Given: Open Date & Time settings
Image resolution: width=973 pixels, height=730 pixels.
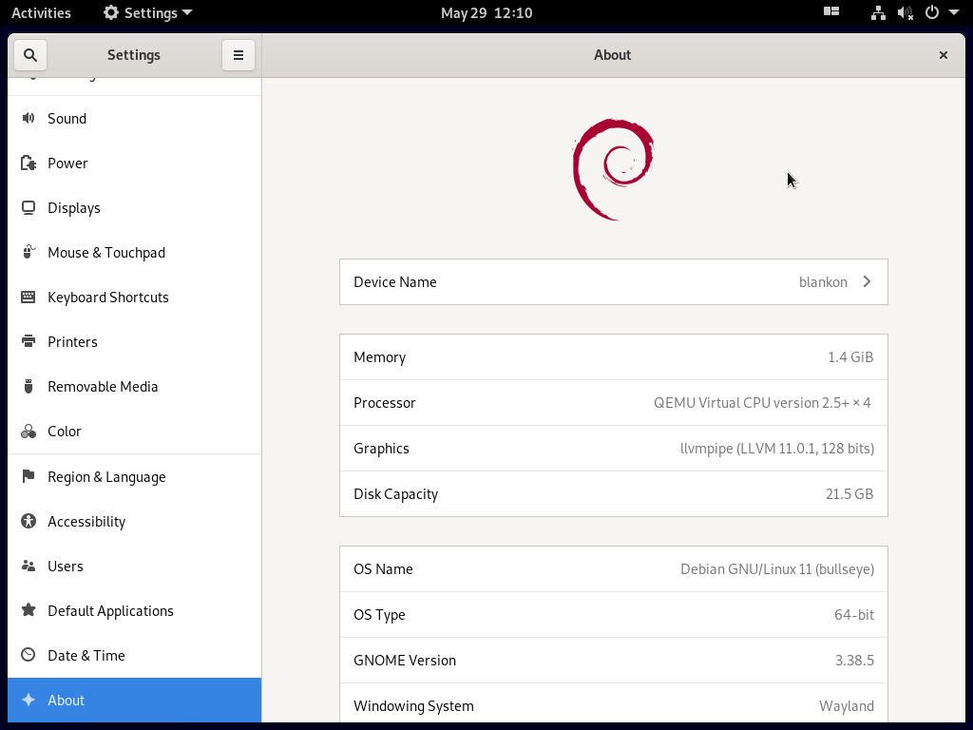Looking at the screenshot, I should pyautogui.click(x=135, y=655).
